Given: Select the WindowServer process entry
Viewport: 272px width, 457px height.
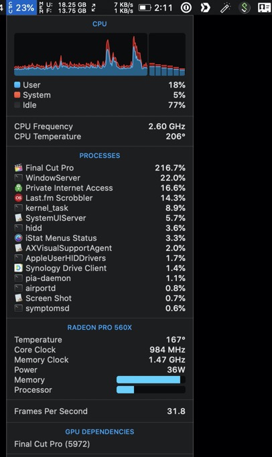Looking at the screenshot, I should click(100, 178).
